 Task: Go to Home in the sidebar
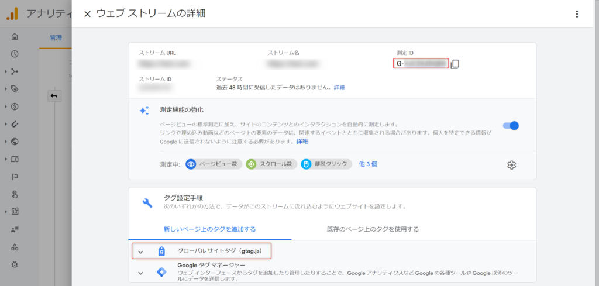tap(15, 37)
